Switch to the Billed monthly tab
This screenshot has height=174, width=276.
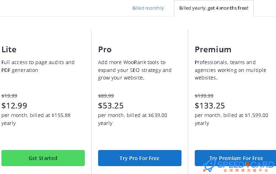pos(148,8)
